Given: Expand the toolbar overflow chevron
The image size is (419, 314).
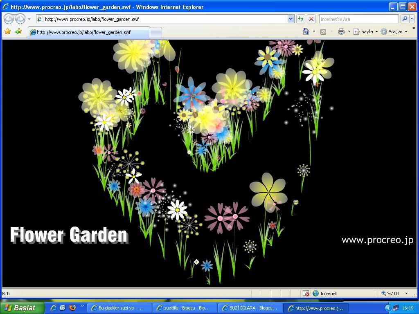Looking at the screenshot, I should point(414,28).
